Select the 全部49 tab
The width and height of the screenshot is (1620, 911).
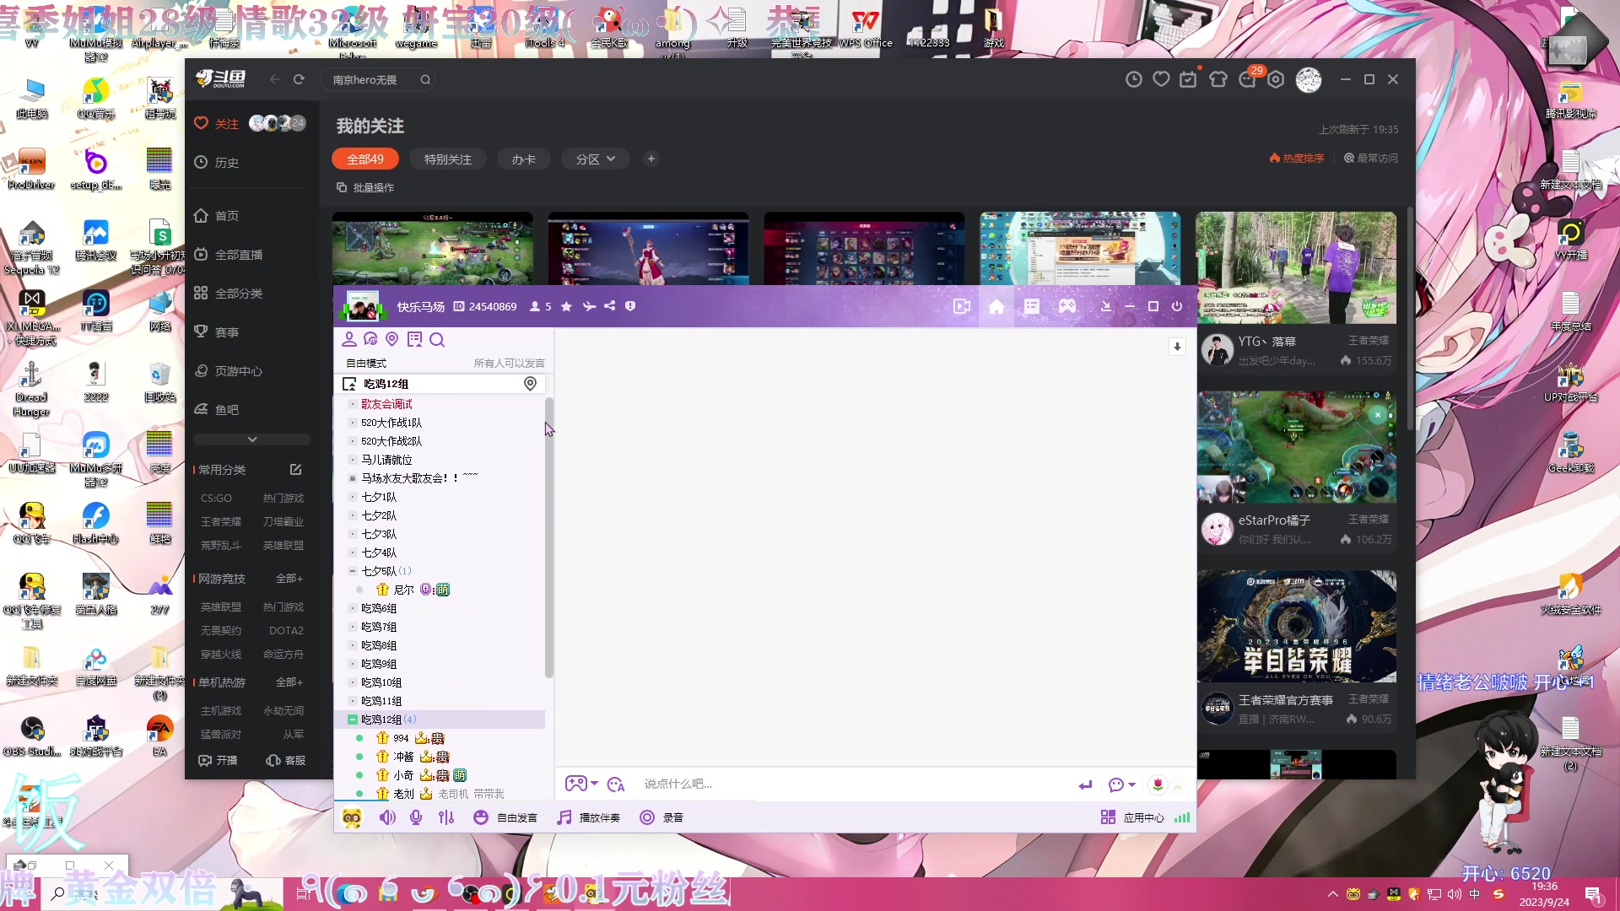[365, 159]
